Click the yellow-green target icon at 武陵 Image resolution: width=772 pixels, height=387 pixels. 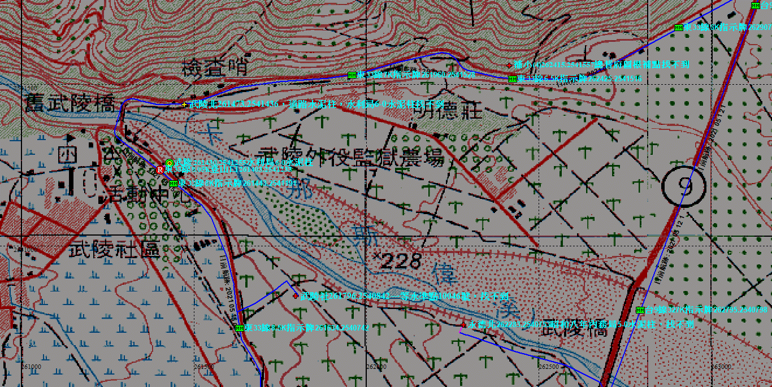[169, 163]
